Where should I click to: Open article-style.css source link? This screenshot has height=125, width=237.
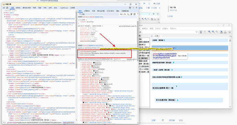pos(127,26)
